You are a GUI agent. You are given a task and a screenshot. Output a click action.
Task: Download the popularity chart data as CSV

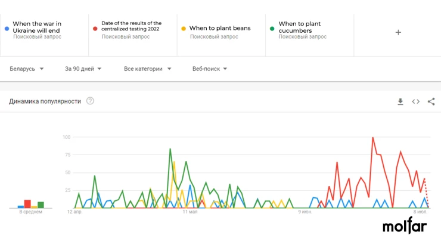tap(400, 101)
